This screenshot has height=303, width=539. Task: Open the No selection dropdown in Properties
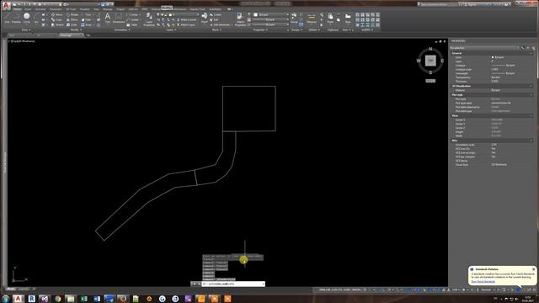click(x=484, y=48)
